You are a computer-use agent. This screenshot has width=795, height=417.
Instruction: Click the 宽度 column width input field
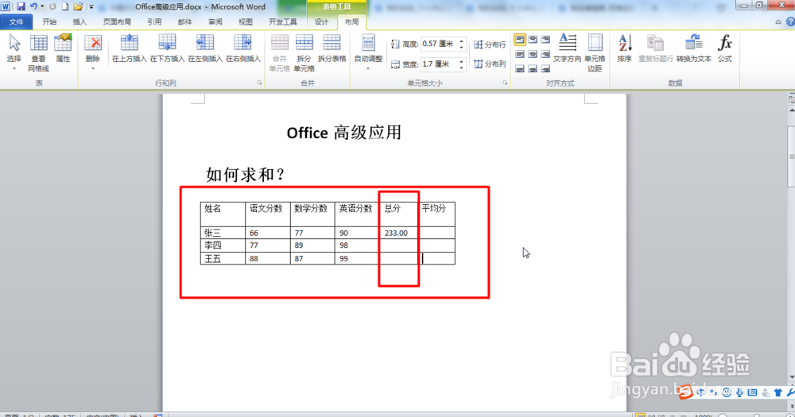(x=439, y=64)
